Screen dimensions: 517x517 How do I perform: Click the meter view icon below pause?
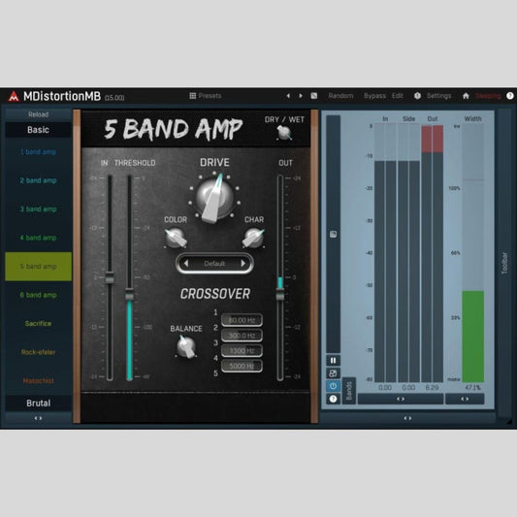(333, 373)
